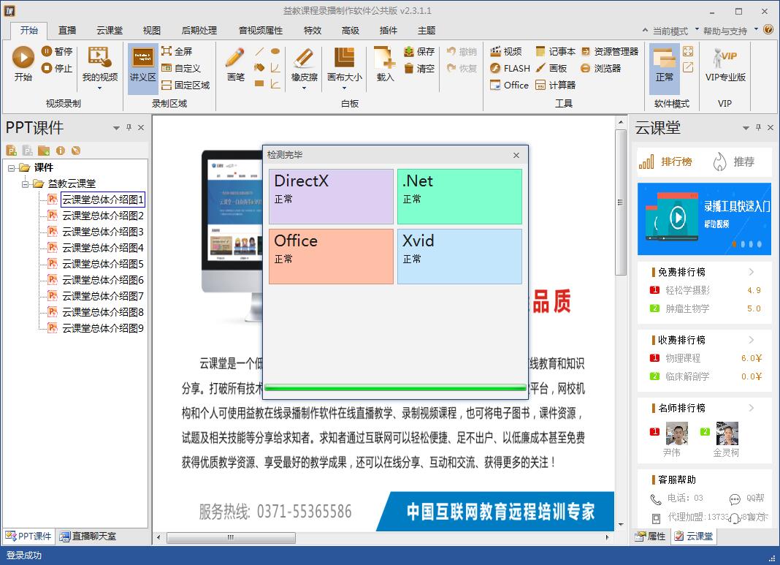This screenshot has height=565, width=780.
Task: Choose 自定义 recording area
Action: click(x=181, y=68)
